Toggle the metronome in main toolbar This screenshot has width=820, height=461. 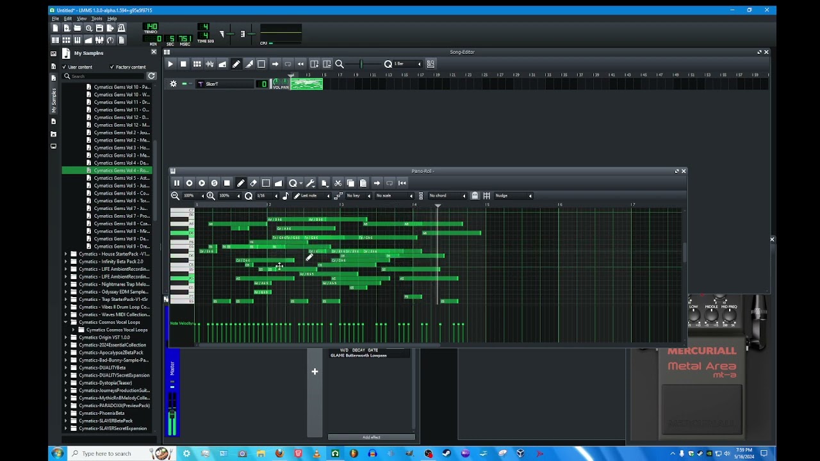121,28
